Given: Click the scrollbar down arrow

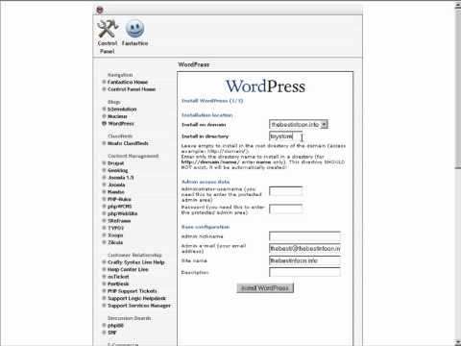Looking at the screenshot, I should click(458, 342).
